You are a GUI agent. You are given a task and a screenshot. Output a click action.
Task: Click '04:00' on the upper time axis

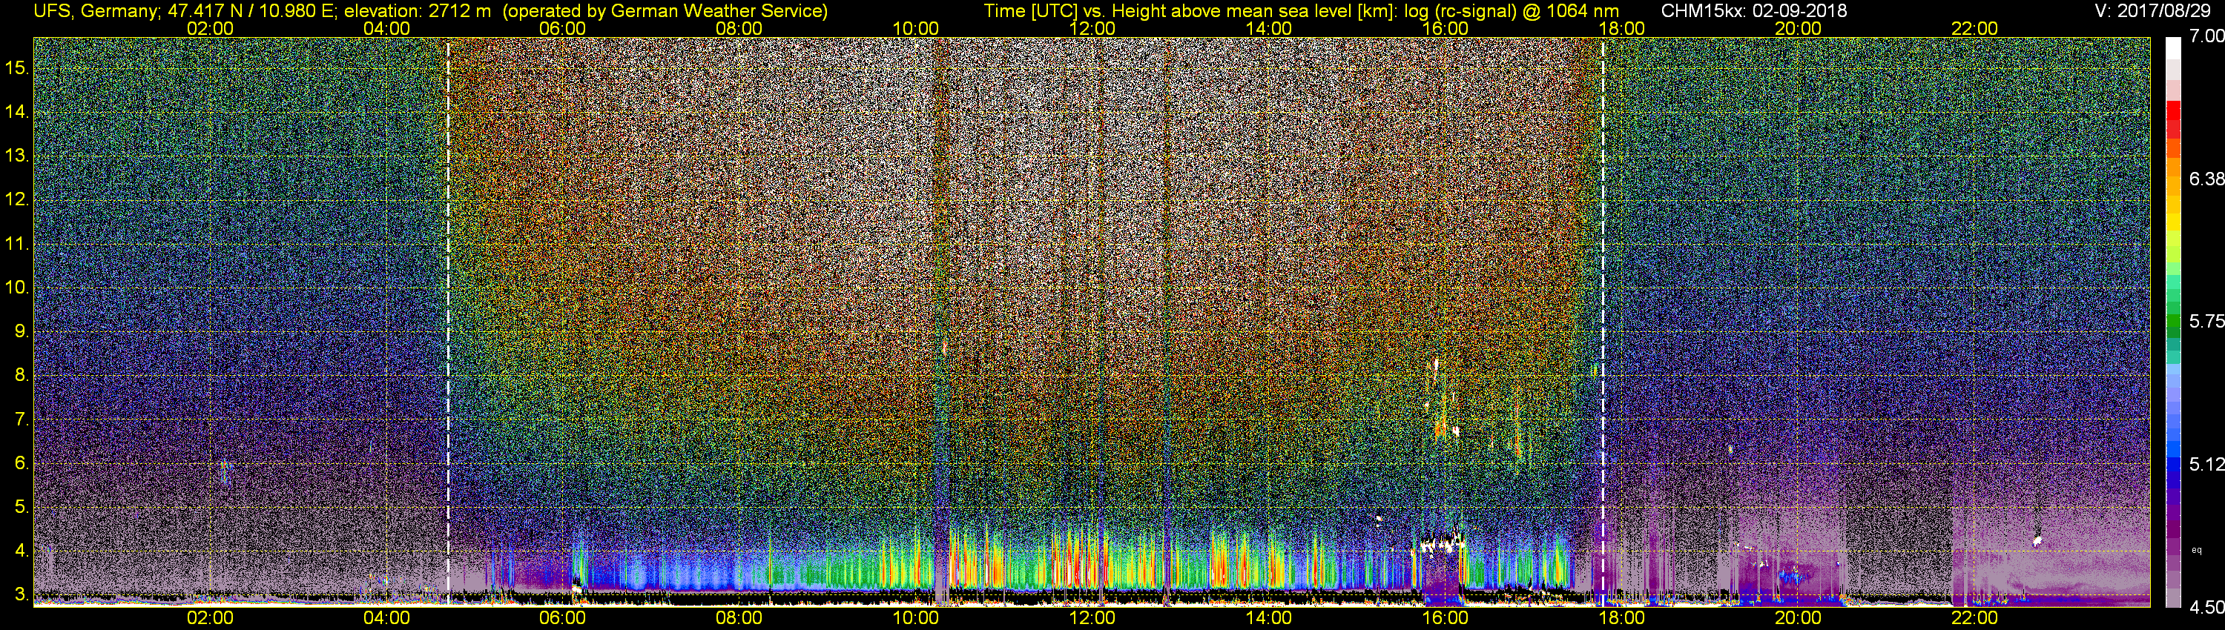click(386, 28)
